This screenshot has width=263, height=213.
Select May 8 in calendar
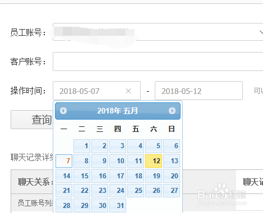(x=82, y=161)
